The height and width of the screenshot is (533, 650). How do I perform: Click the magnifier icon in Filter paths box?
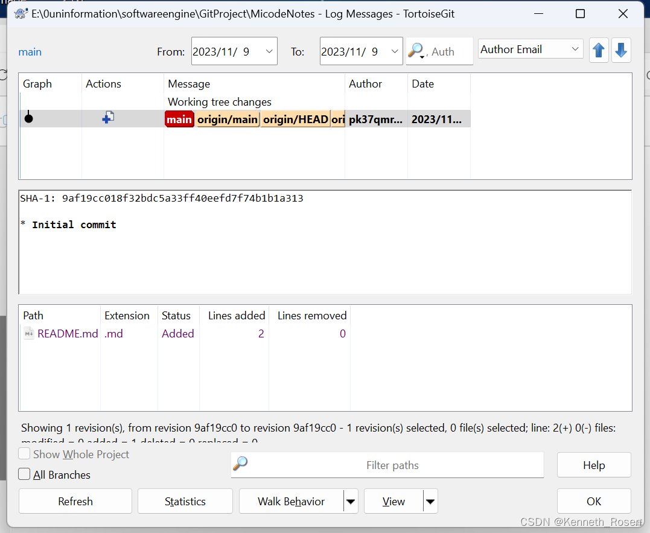tap(241, 465)
